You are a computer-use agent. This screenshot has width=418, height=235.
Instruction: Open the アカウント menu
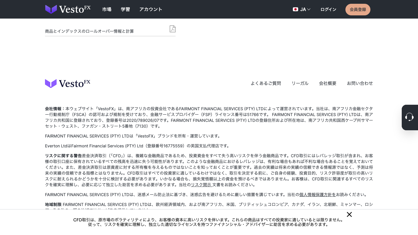point(151,9)
